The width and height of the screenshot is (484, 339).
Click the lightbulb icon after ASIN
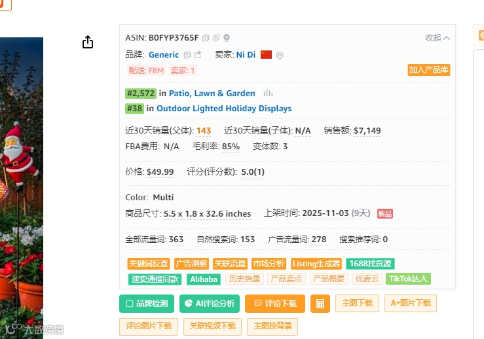(227, 38)
